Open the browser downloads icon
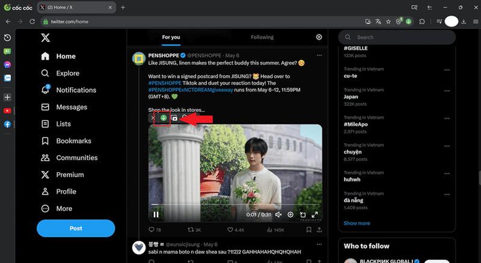This screenshot has height=263, width=481. point(464,22)
